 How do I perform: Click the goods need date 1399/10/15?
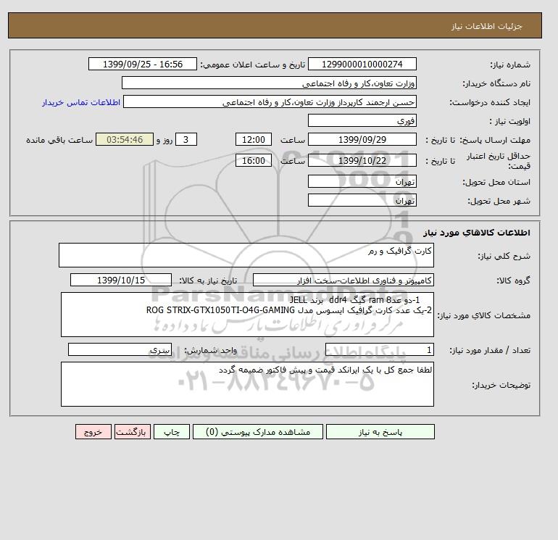pyautogui.click(x=121, y=280)
